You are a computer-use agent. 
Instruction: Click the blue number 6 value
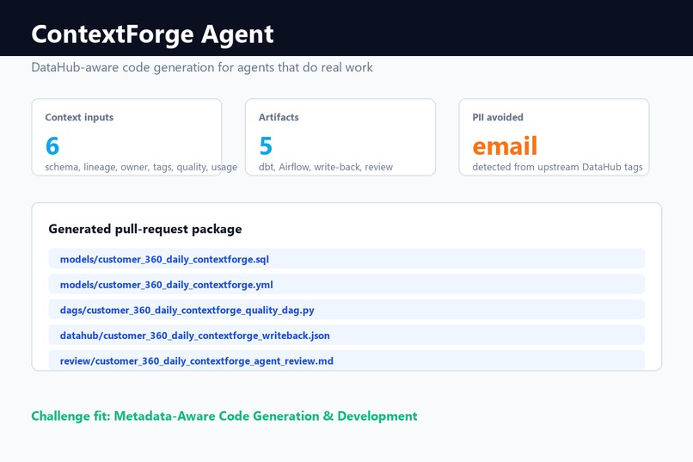(x=52, y=146)
